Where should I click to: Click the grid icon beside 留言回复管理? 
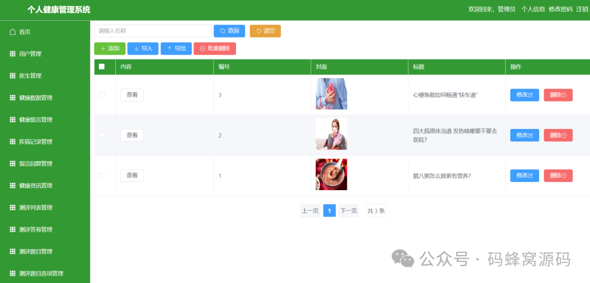pos(13,164)
